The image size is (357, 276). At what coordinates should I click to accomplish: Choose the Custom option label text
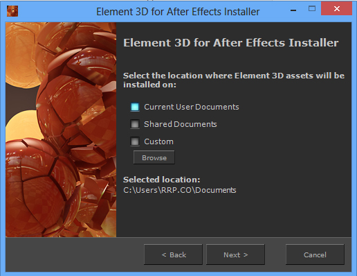coord(158,141)
